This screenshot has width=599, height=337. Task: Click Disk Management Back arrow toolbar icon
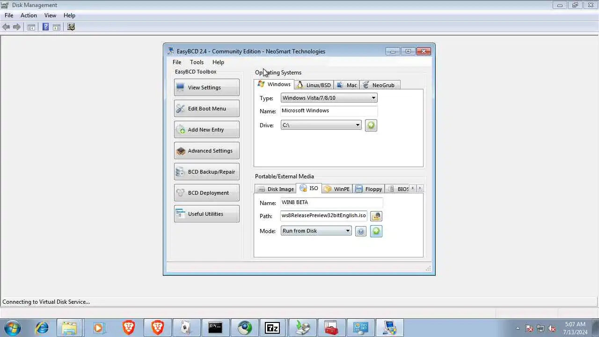tap(6, 27)
